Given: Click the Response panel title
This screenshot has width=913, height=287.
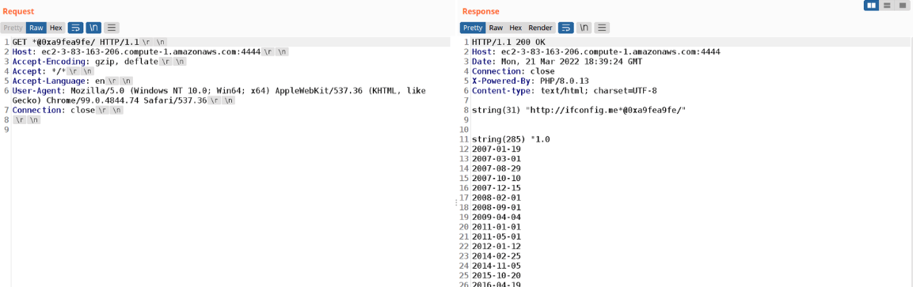Looking at the screenshot, I should click(481, 11).
